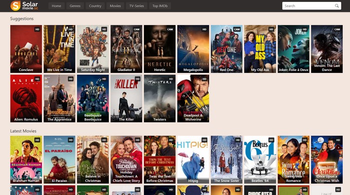Select the Deadpool & Wolverine poster
The height and width of the screenshot is (195, 350).
click(x=193, y=98)
